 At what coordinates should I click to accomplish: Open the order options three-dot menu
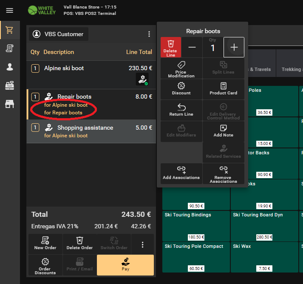point(149,34)
